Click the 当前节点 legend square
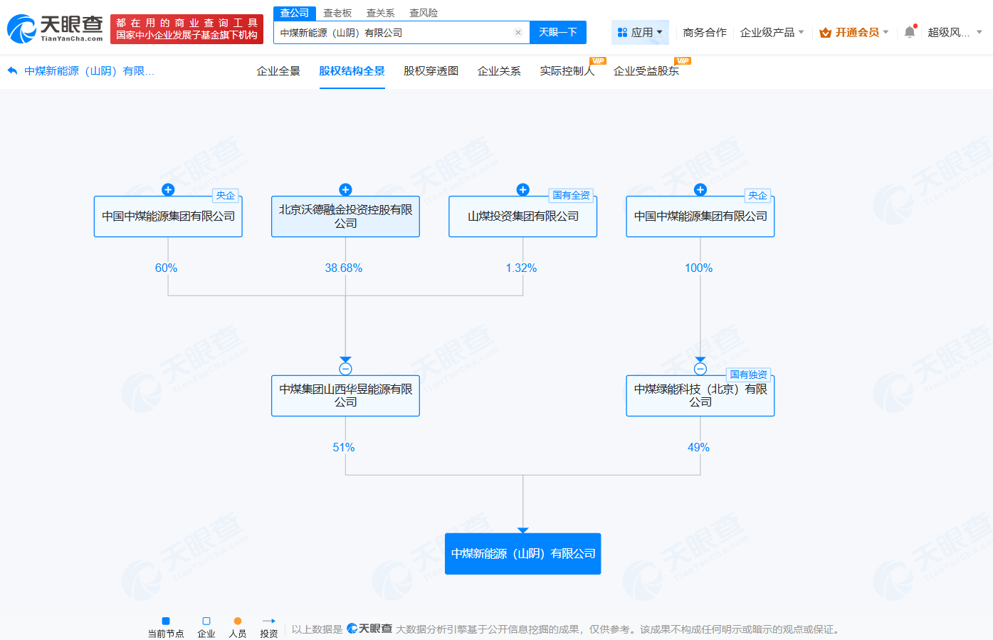 coord(166,621)
